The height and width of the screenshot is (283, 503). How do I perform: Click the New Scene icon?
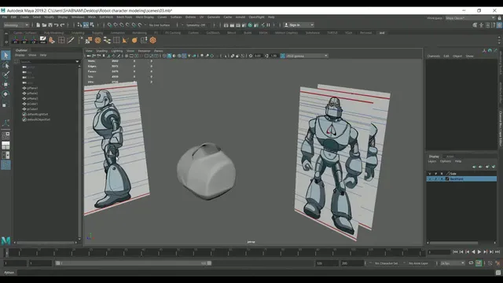[39, 25]
